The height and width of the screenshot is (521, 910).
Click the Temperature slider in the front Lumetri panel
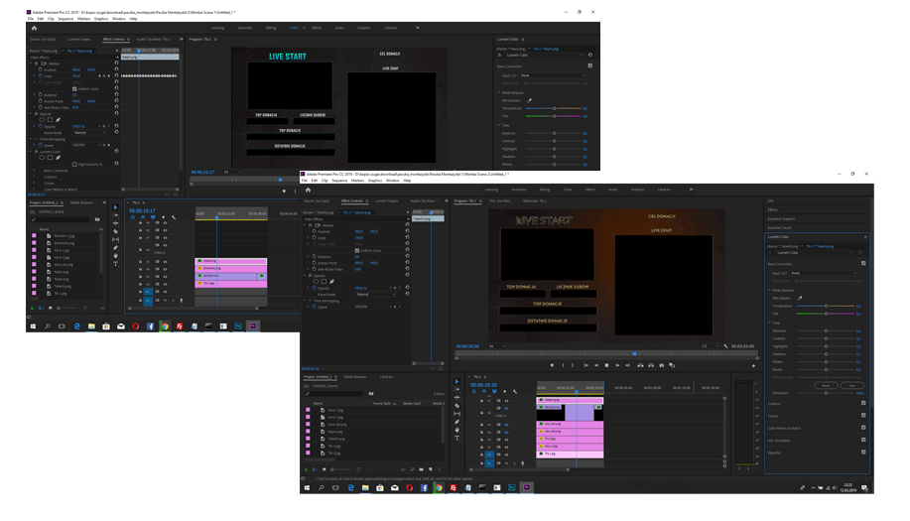pyautogui.click(x=827, y=306)
